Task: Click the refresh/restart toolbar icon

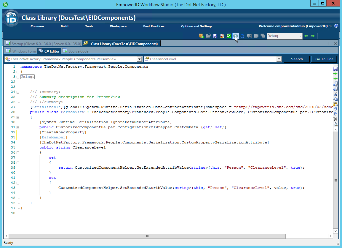Action: click(x=242, y=36)
